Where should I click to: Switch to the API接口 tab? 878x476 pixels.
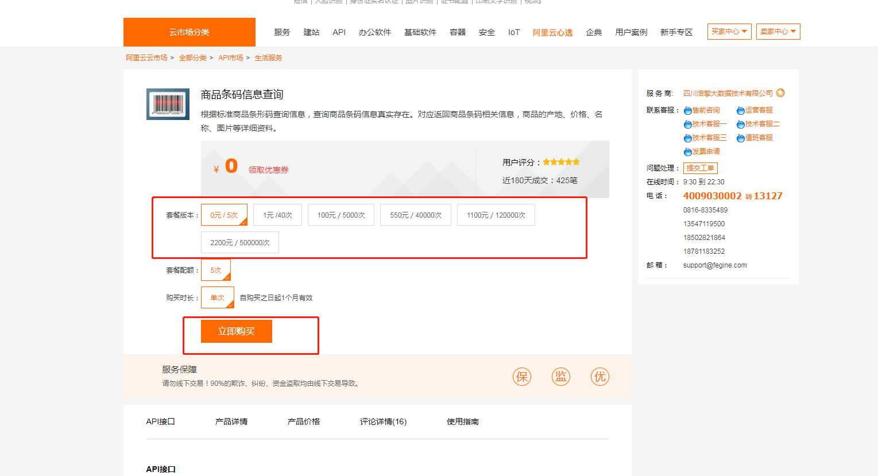point(160,421)
